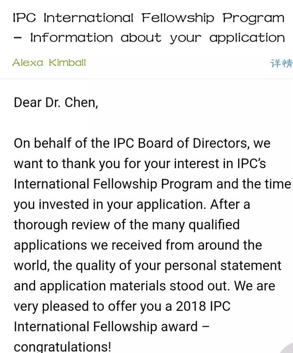The height and width of the screenshot is (353, 293).
Task: Tap 'International Fellowship award' text
Action: (106, 327)
